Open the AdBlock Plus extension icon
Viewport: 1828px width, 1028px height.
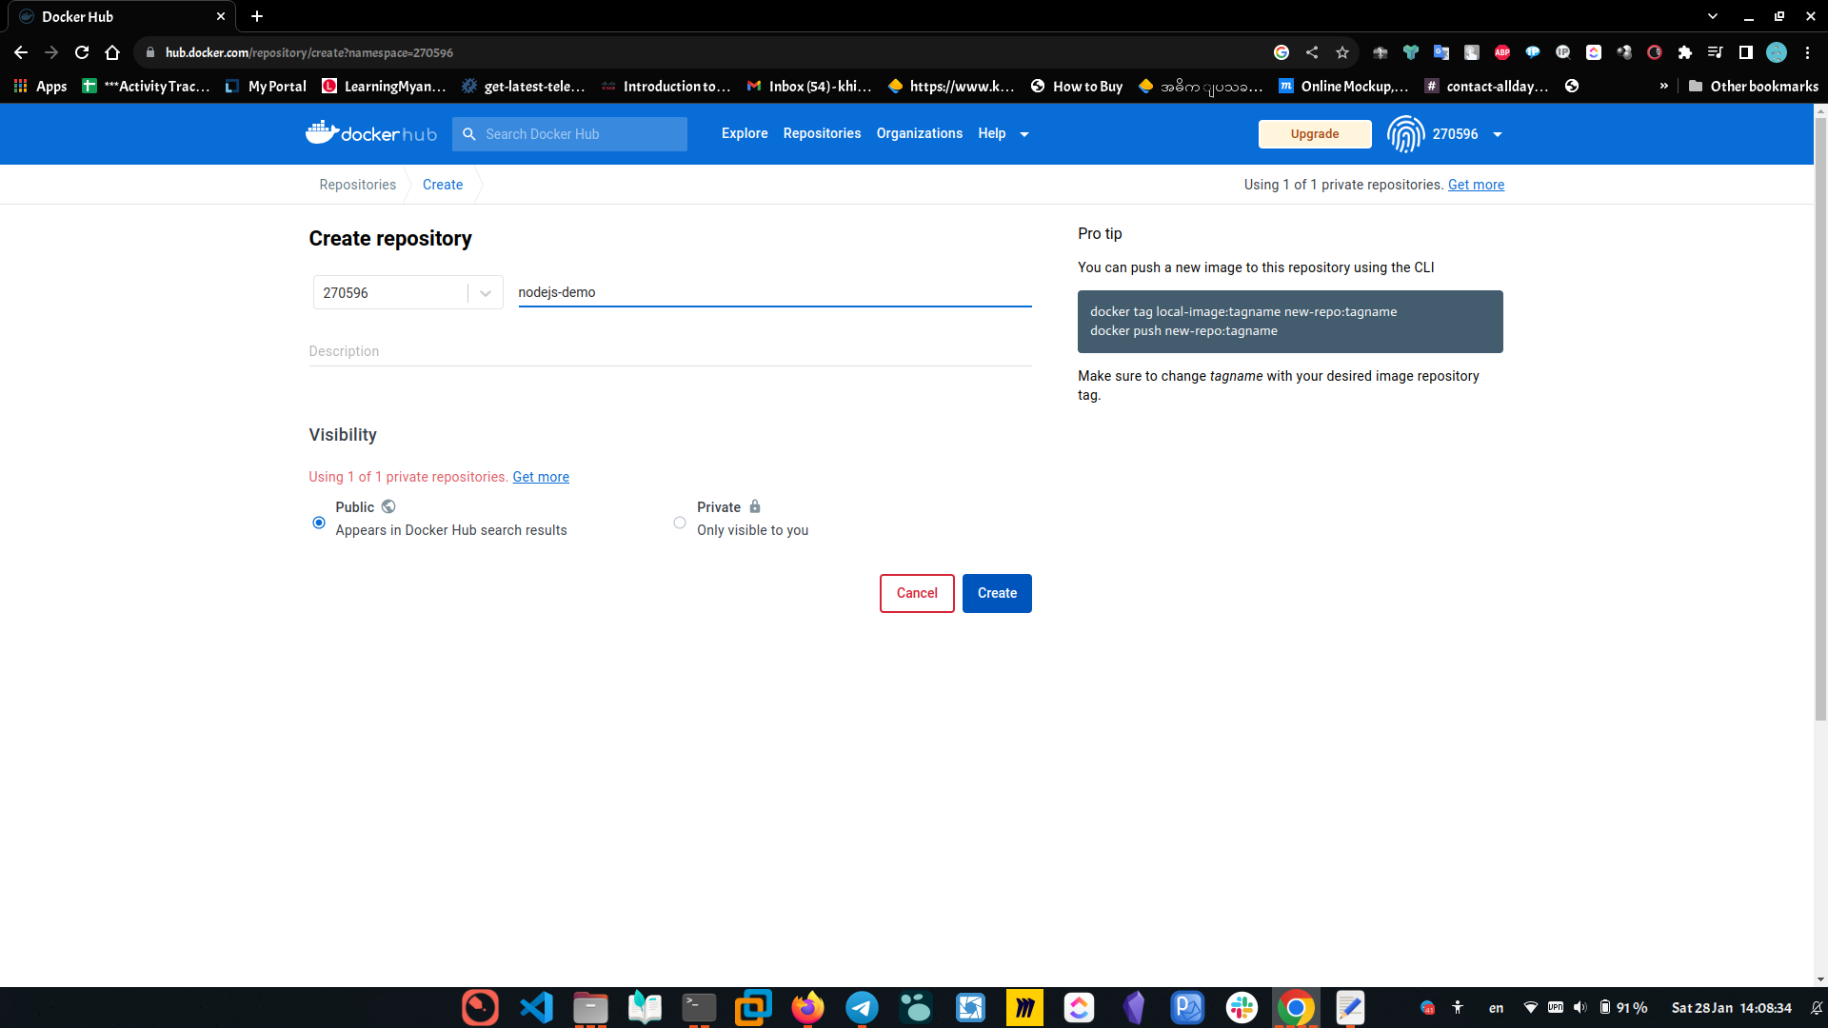[1502, 52]
